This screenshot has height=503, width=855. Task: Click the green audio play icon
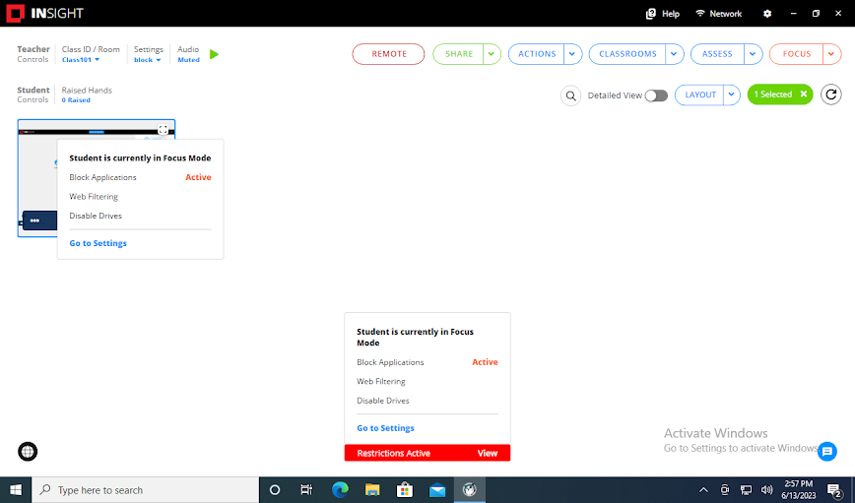click(x=215, y=54)
